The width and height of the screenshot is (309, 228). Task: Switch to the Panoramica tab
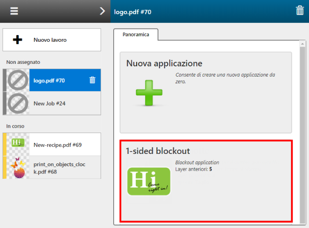[x=136, y=35]
